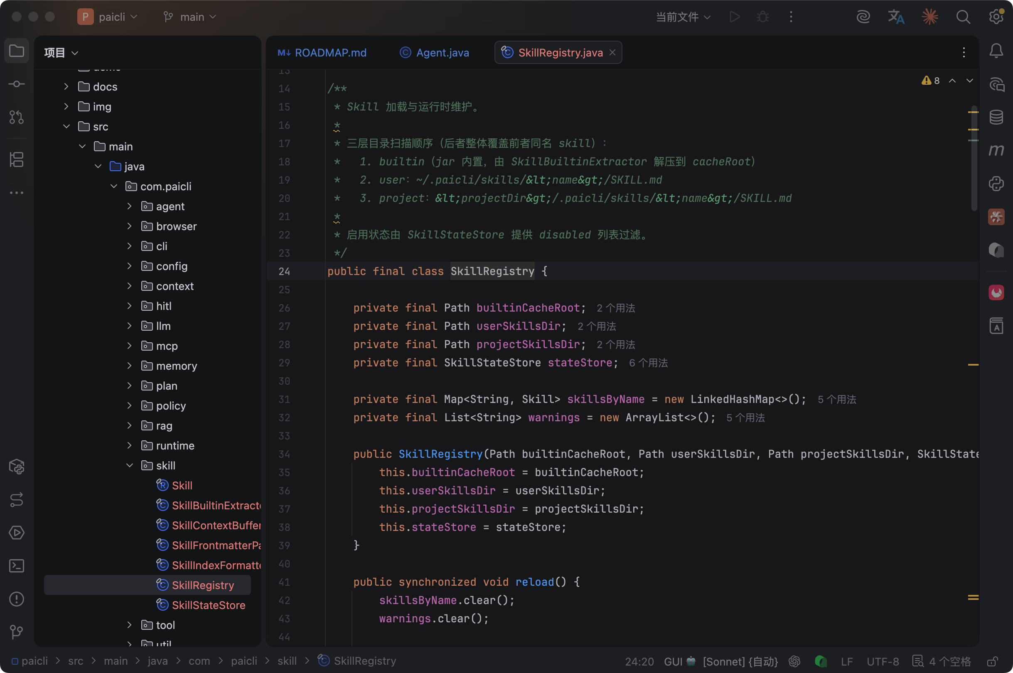The height and width of the screenshot is (673, 1013).
Task: Click the Translate icon in the toolbar
Action: click(x=896, y=17)
